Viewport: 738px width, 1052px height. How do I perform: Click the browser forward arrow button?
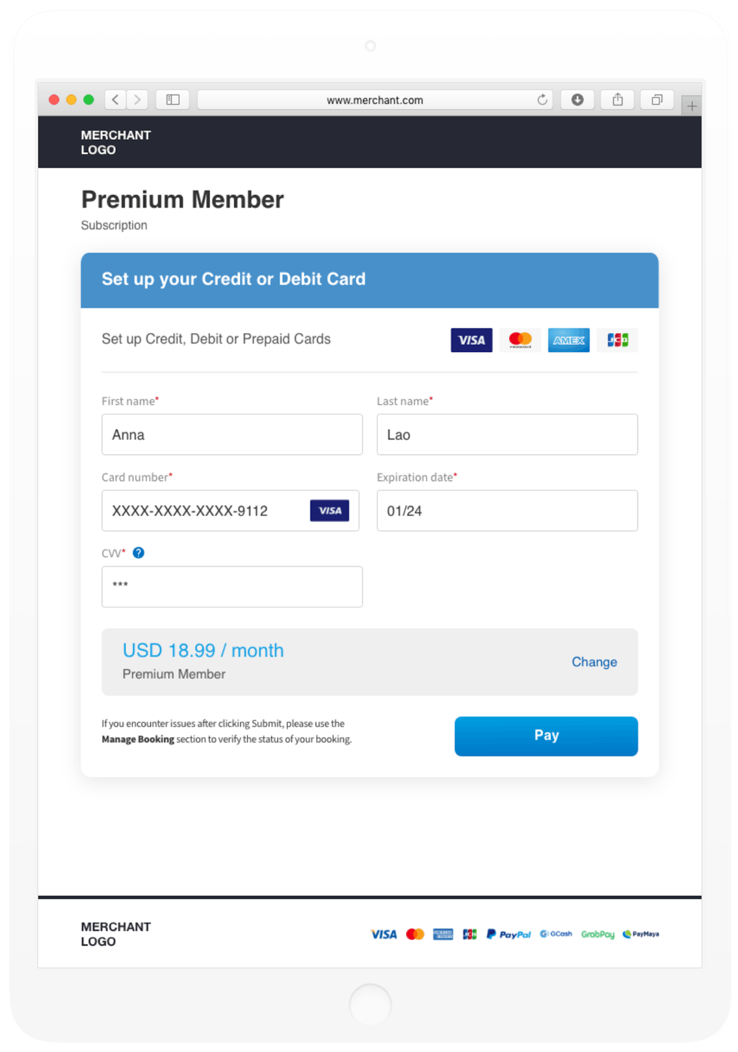tap(137, 99)
